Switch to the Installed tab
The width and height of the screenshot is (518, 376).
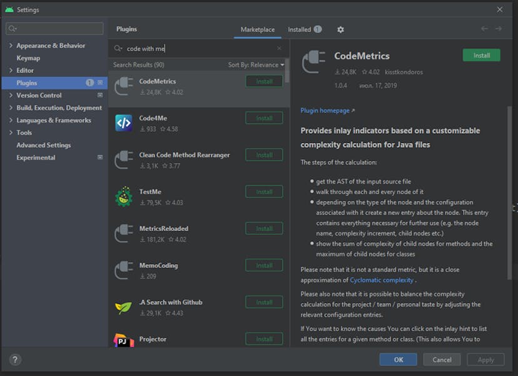(299, 29)
